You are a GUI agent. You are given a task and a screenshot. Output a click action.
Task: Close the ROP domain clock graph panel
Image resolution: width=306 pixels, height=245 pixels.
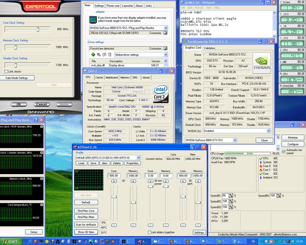tap(42, 127)
